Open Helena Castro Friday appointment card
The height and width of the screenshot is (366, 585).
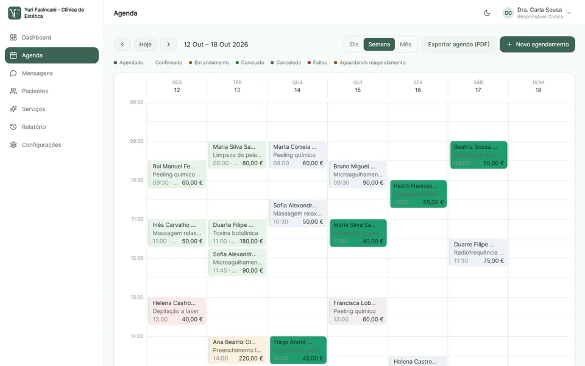point(418,361)
